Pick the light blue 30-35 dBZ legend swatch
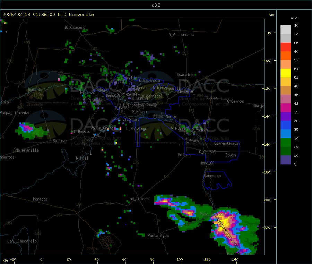312x264 pixels. [x=286, y=134]
